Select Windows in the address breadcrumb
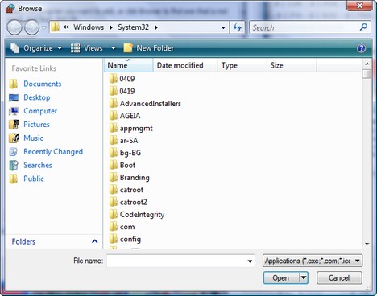Image resolution: width=377 pixels, height=296 pixels. point(89,27)
